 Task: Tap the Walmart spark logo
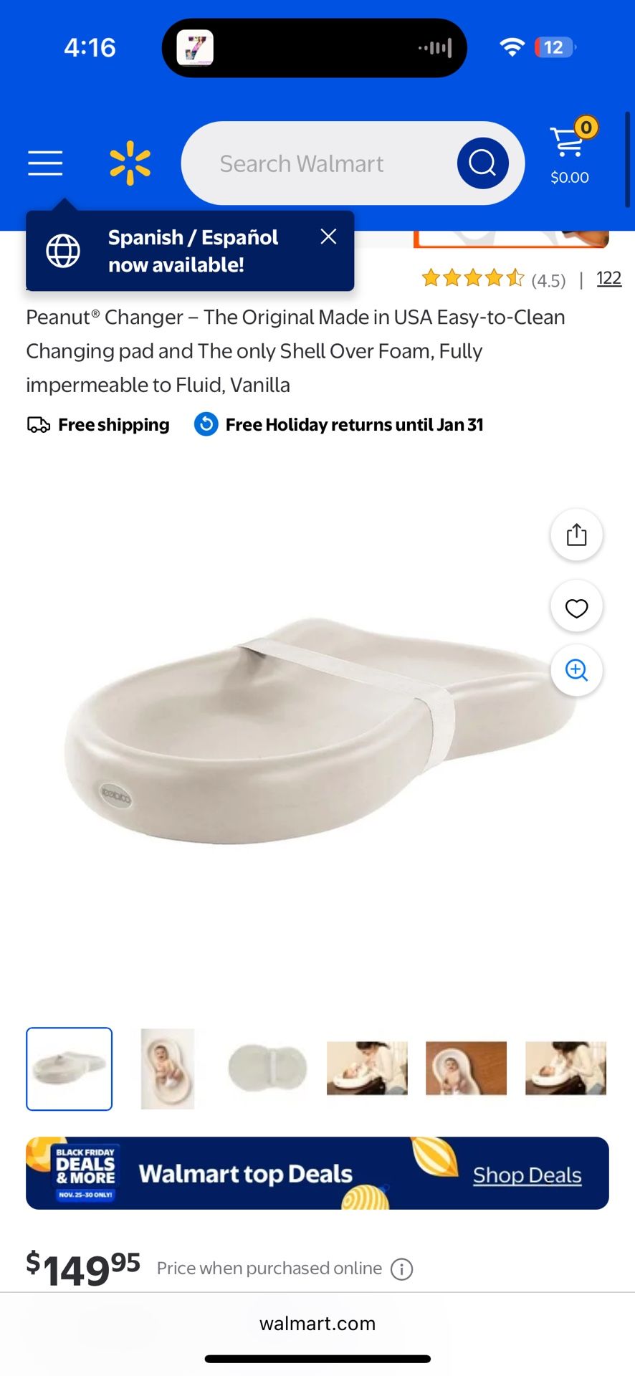coord(130,163)
